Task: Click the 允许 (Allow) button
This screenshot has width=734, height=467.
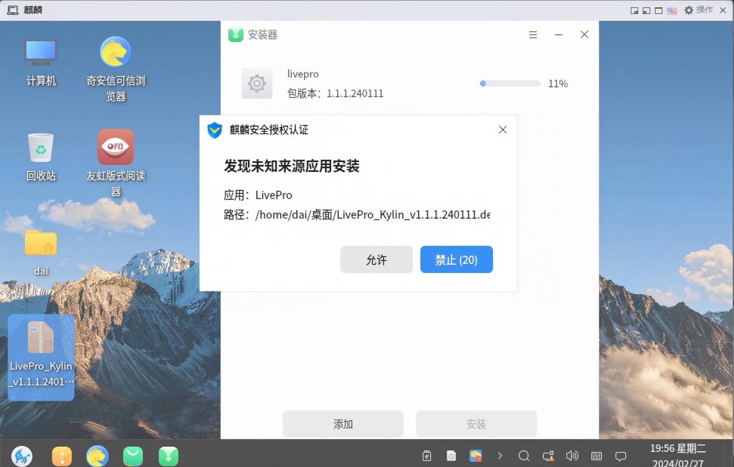Action: (376, 260)
